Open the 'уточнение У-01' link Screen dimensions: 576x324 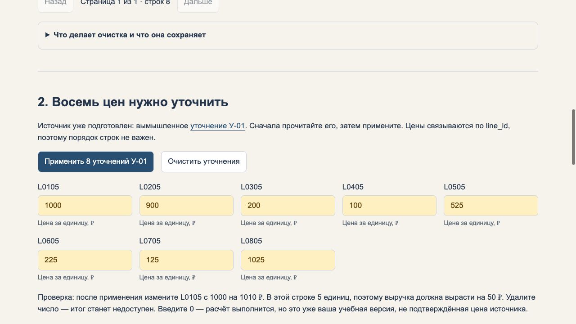click(217, 126)
